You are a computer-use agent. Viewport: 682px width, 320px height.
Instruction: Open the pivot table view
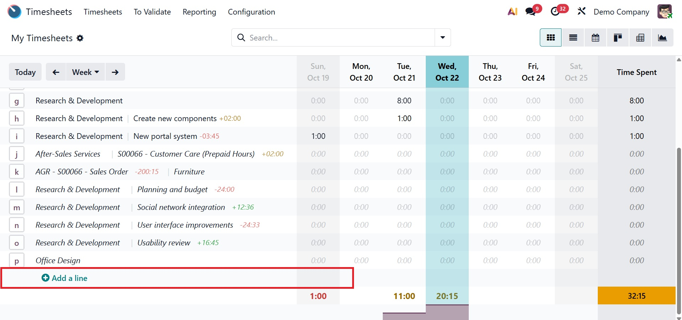pyautogui.click(x=640, y=38)
